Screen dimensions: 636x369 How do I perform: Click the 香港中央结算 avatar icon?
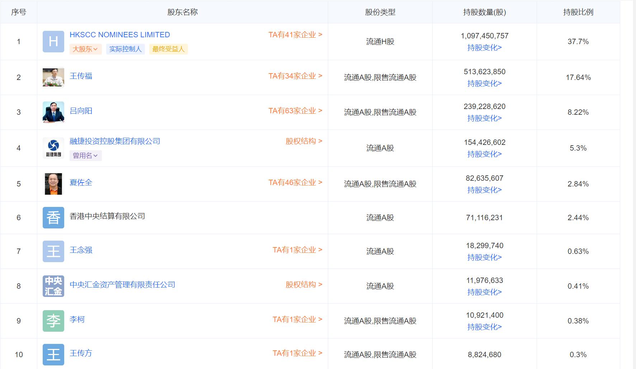pos(53,217)
